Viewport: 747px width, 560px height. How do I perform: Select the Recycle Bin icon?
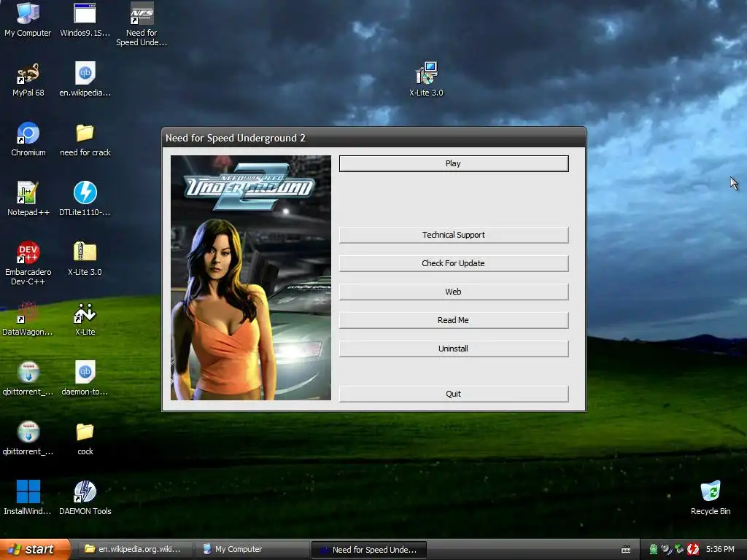711,497
